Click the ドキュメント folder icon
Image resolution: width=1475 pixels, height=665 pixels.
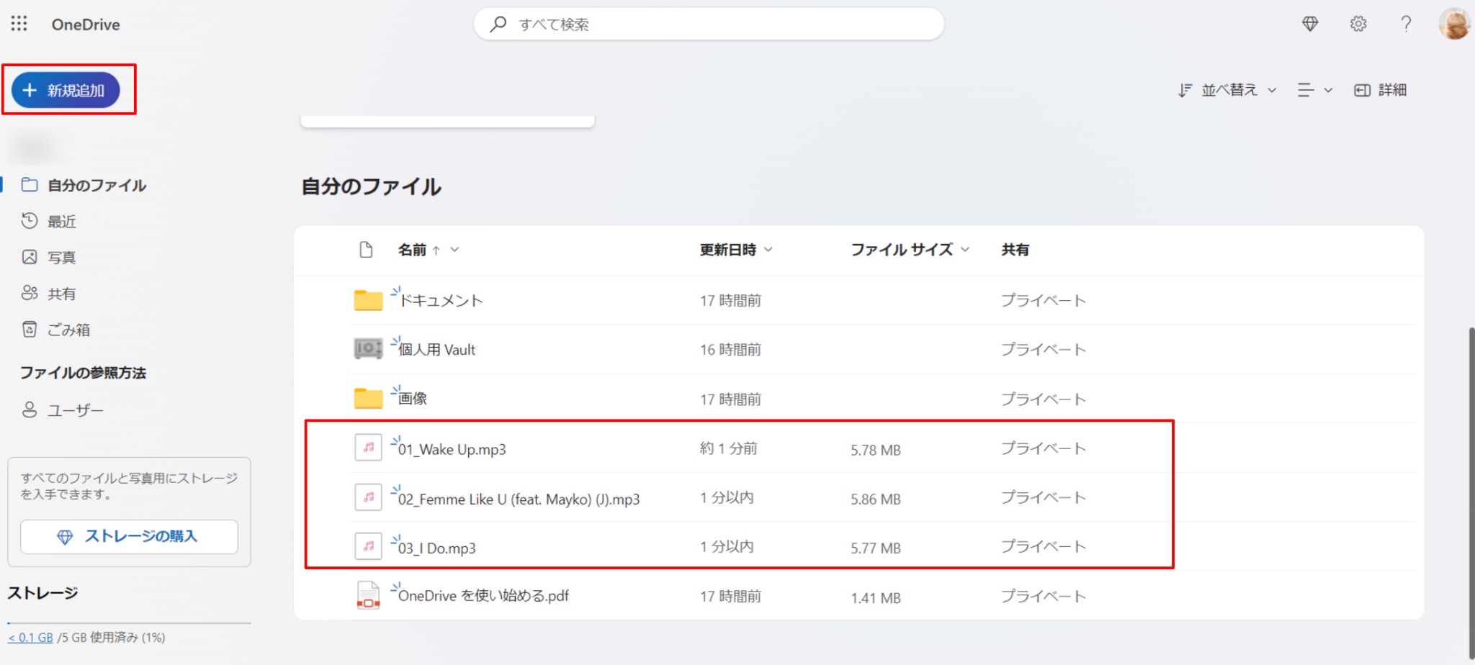click(368, 300)
